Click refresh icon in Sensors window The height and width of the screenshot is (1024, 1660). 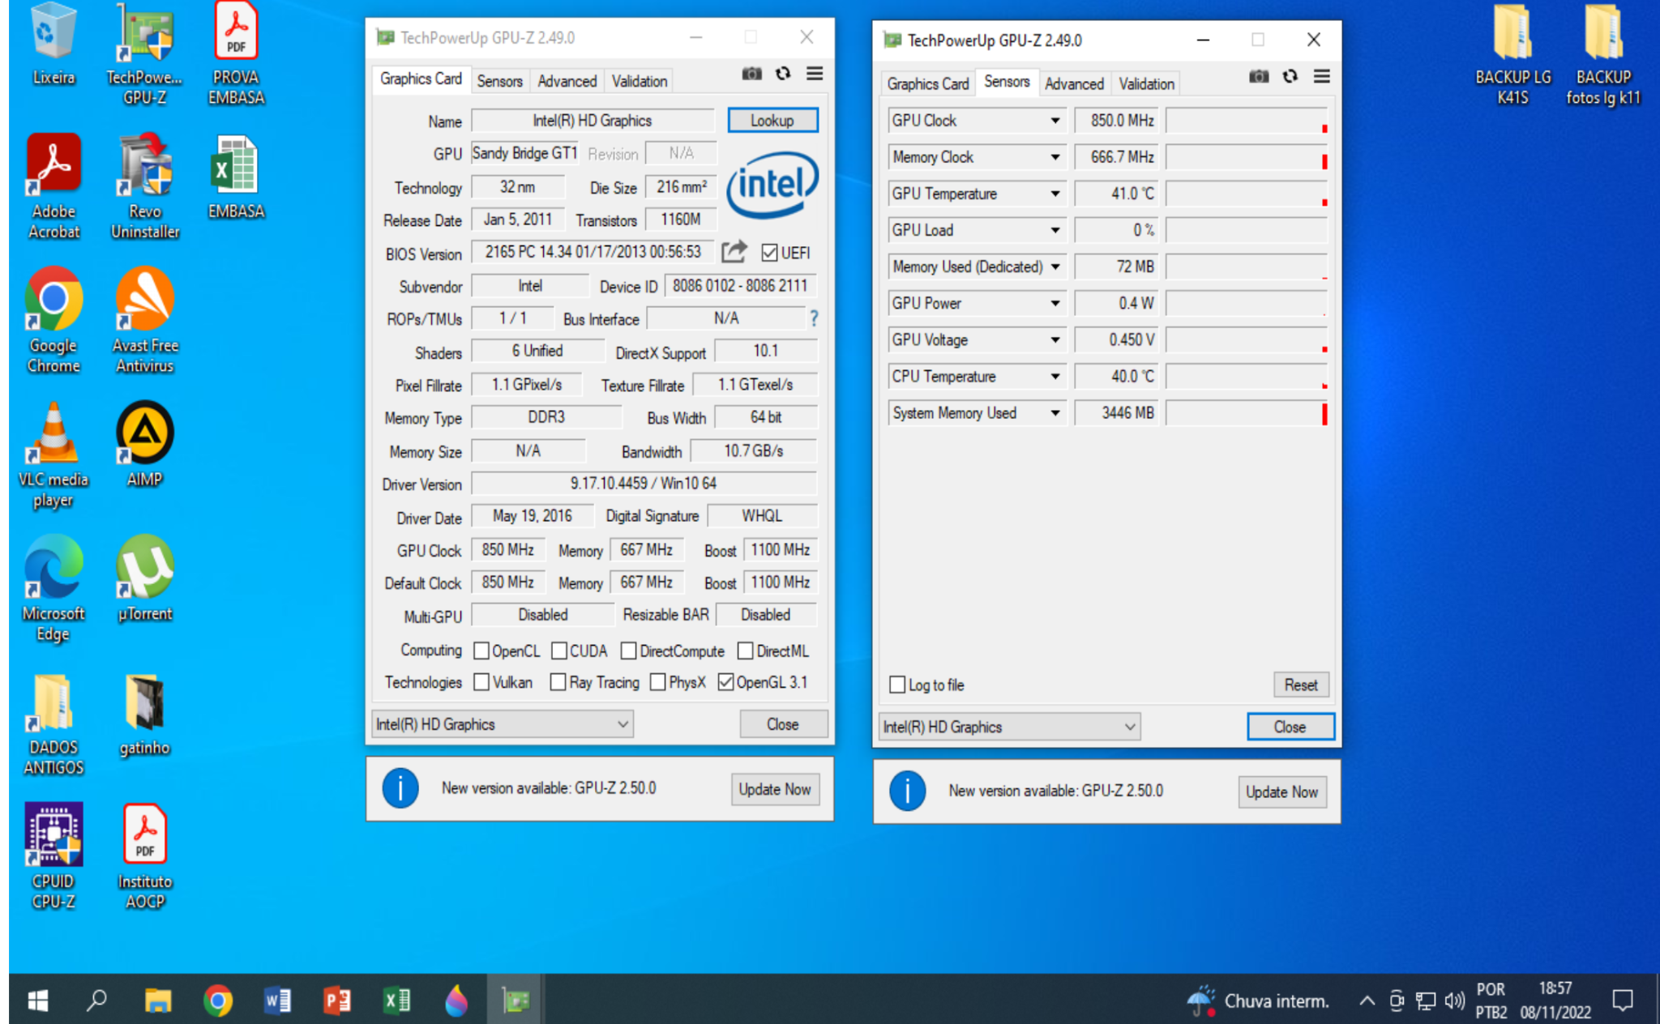(x=1290, y=76)
